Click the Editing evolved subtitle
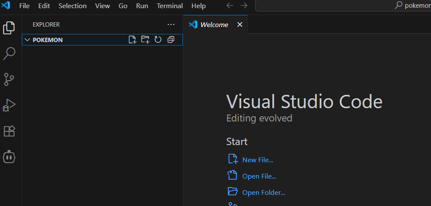This screenshot has height=206, width=431. 259,118
